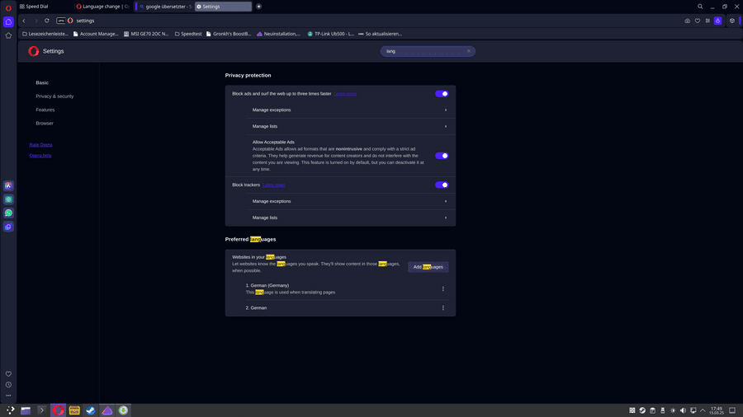Open WhatsApp in the Opera sidebar

8,213
